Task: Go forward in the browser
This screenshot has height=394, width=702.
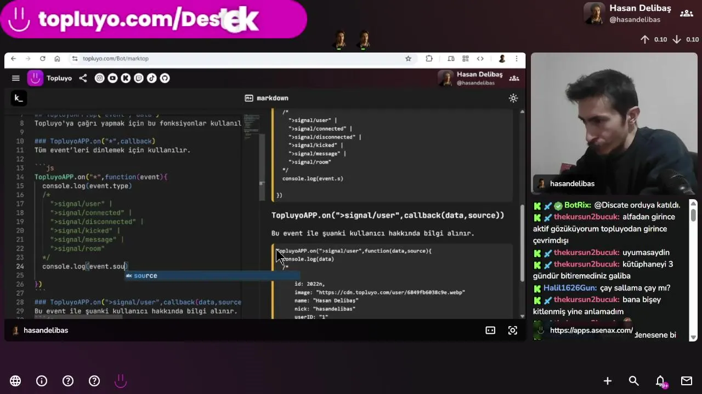Action: pos(27,59)
